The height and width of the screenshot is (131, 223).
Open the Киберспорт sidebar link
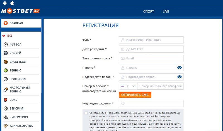pyautogui.click(x=19, y=117)
